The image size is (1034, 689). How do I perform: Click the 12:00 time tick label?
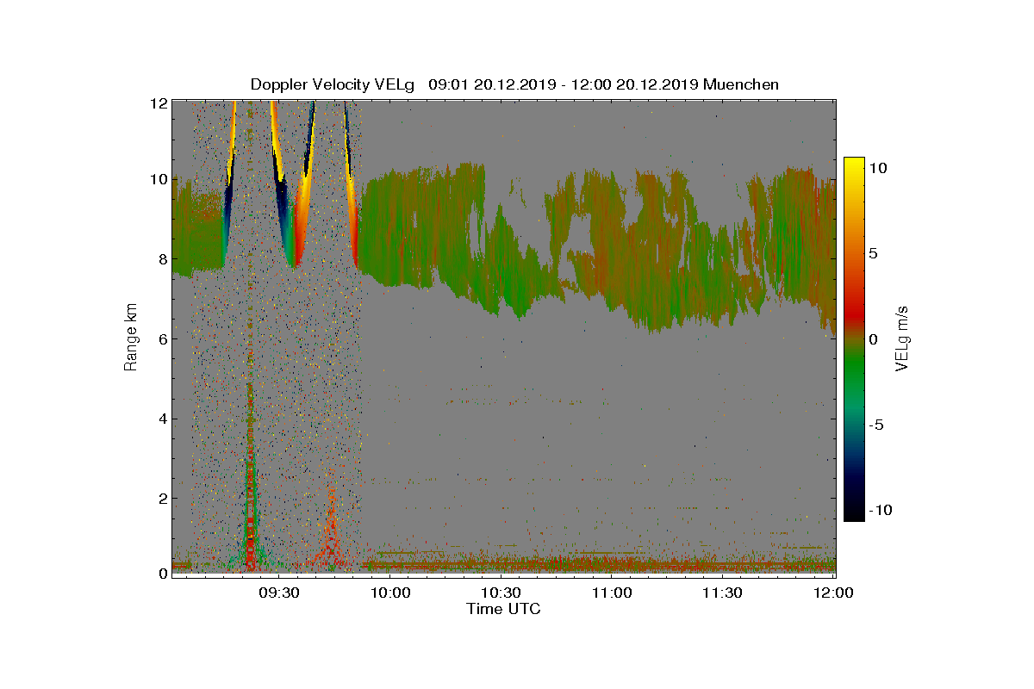pos(832,593)
